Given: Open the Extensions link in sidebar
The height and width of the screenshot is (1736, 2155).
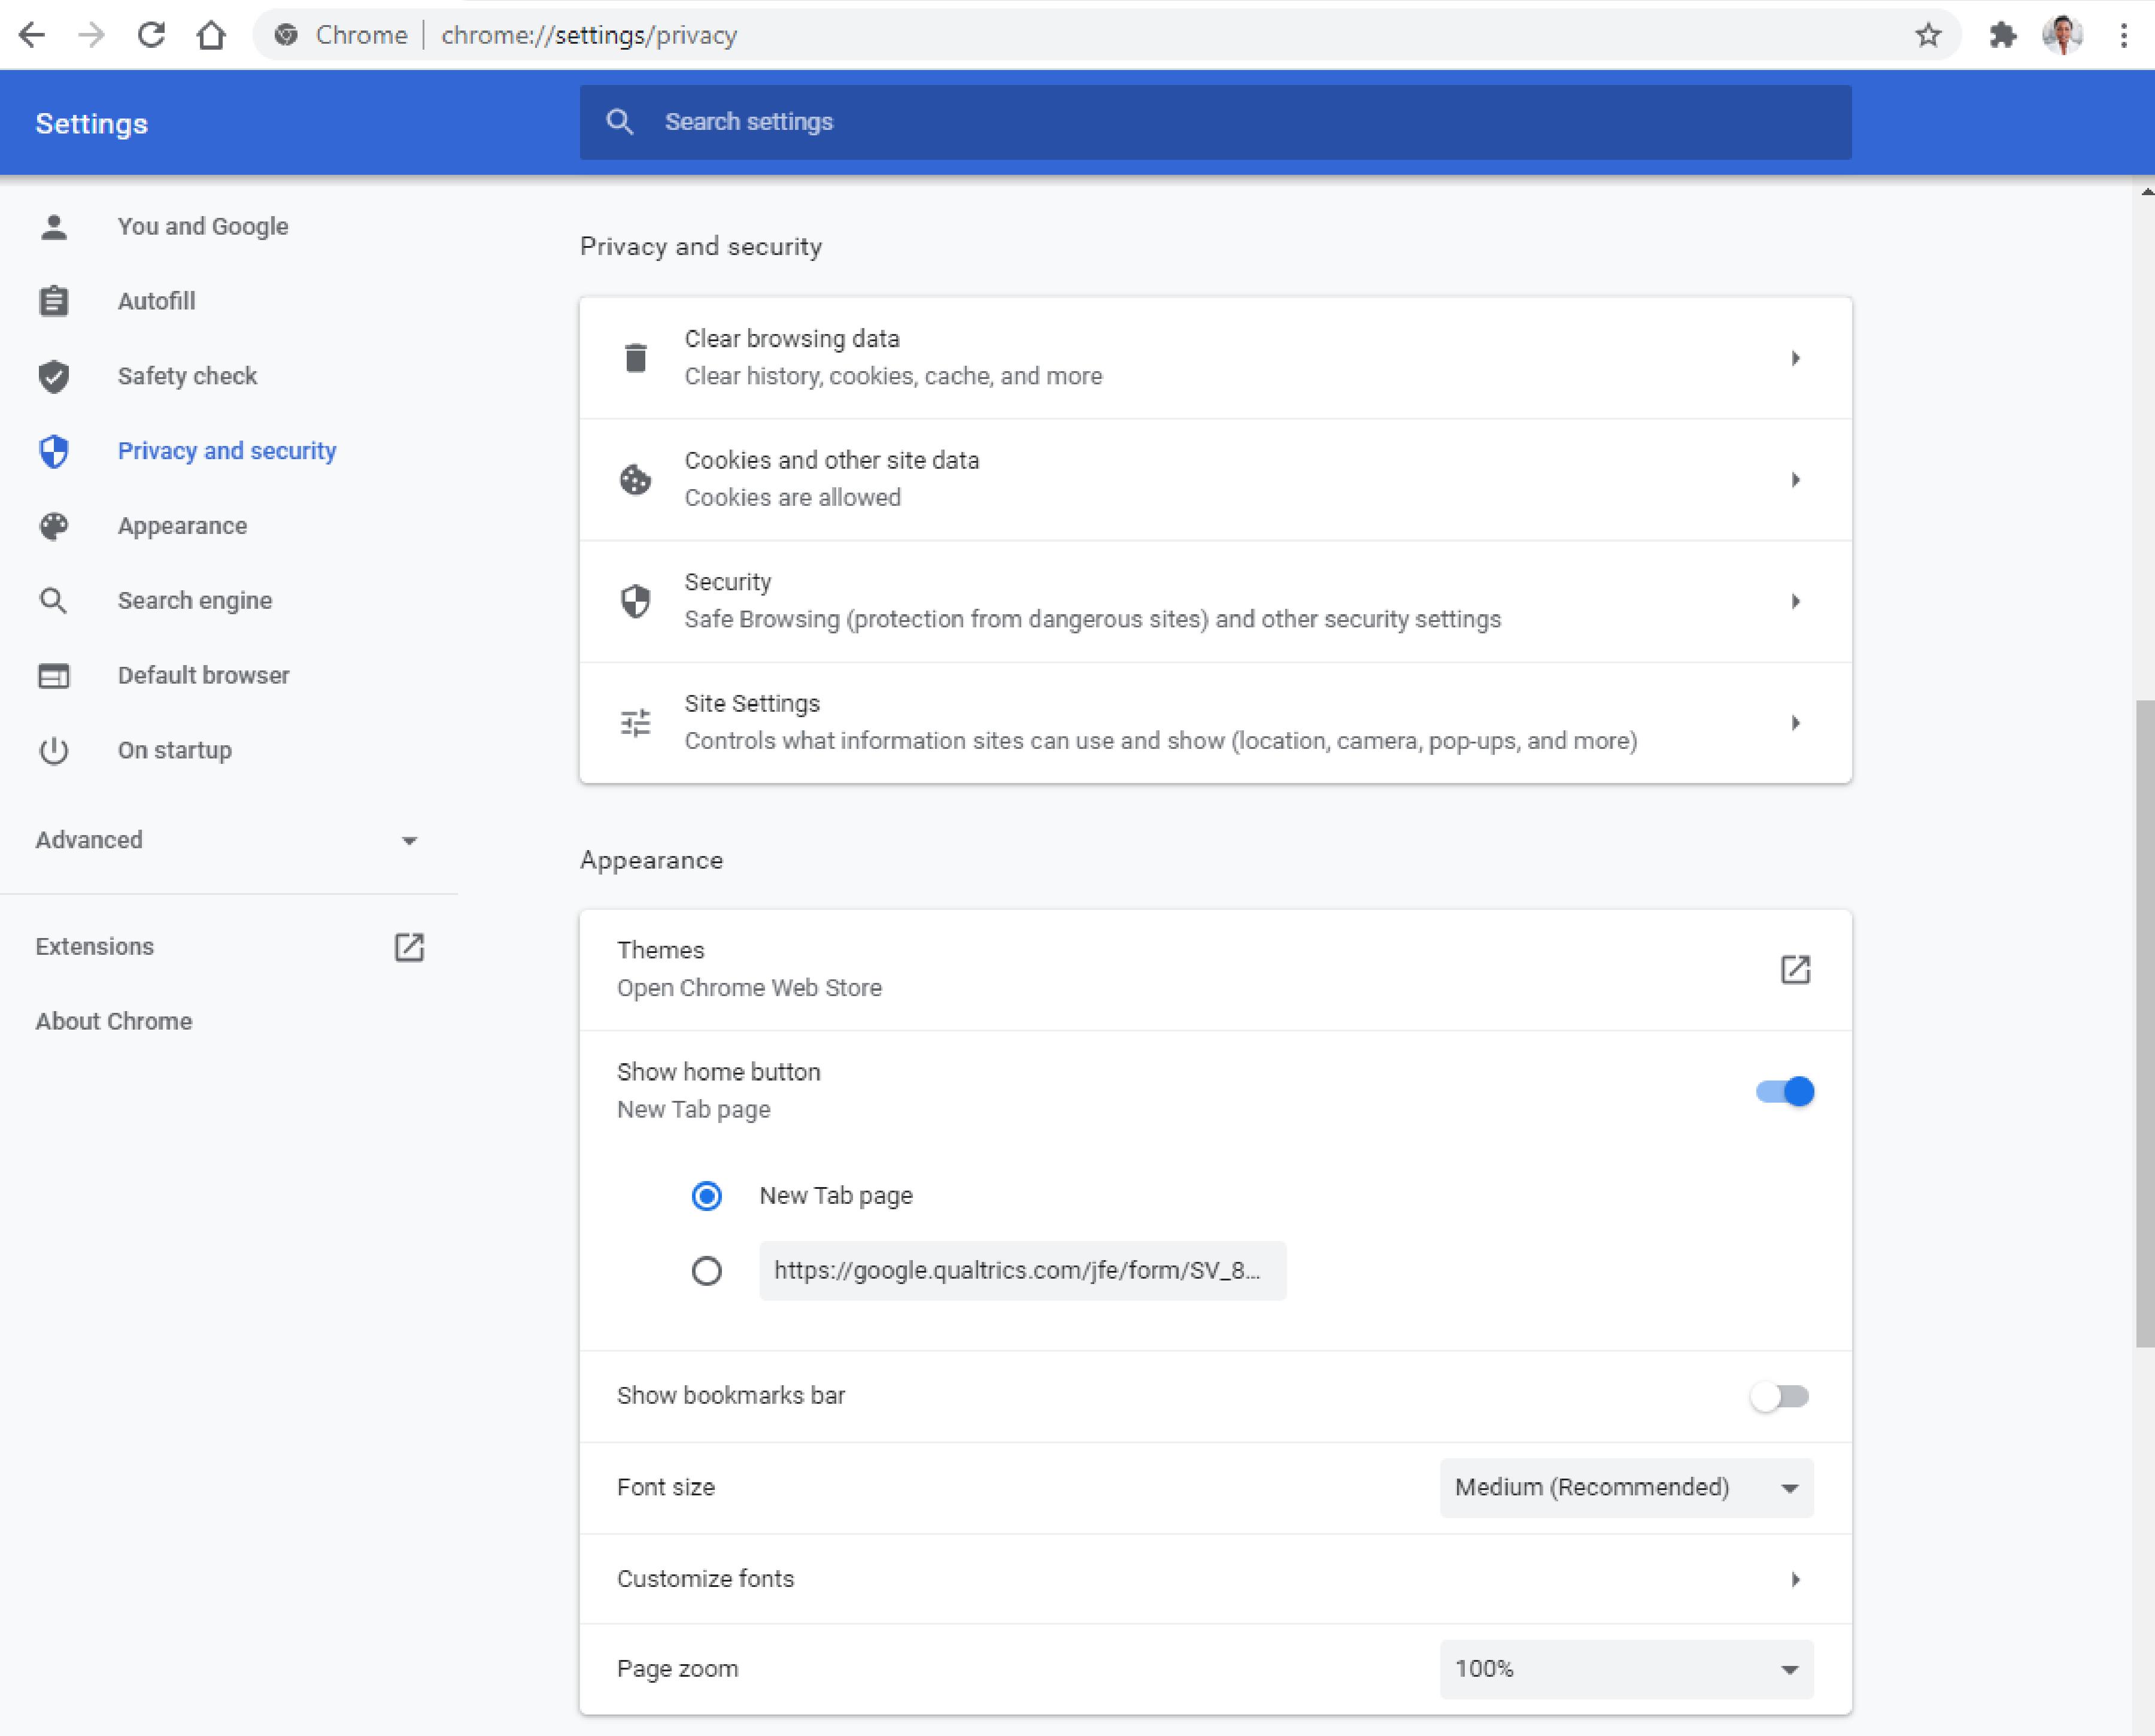Looking at the screenshot, I should tap(95, 947).
